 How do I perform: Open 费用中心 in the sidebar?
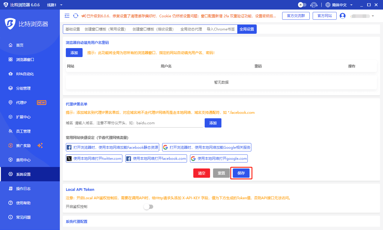30,160
